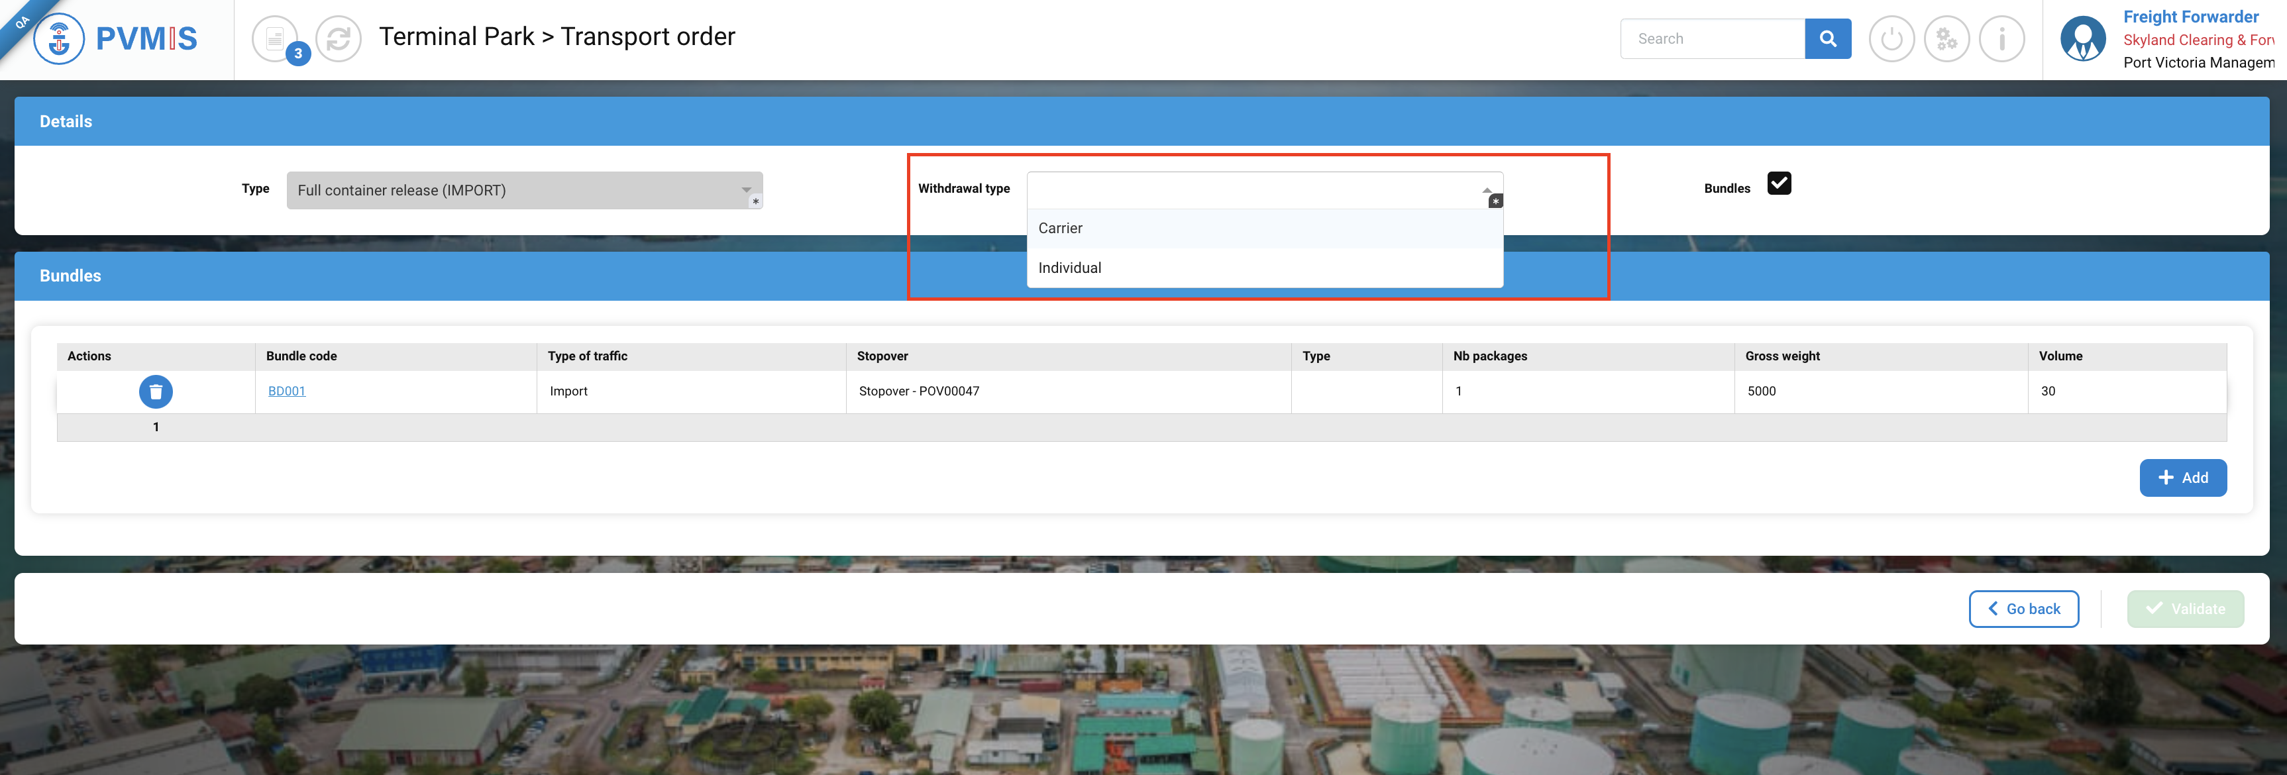
Task: Click the Gross weight column header
Action: click(1782, 355)
